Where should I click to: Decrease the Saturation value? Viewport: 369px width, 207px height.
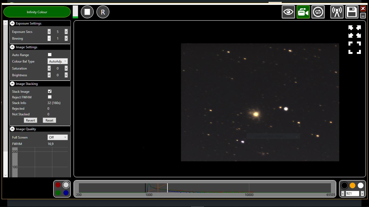[x=49, y=68]
